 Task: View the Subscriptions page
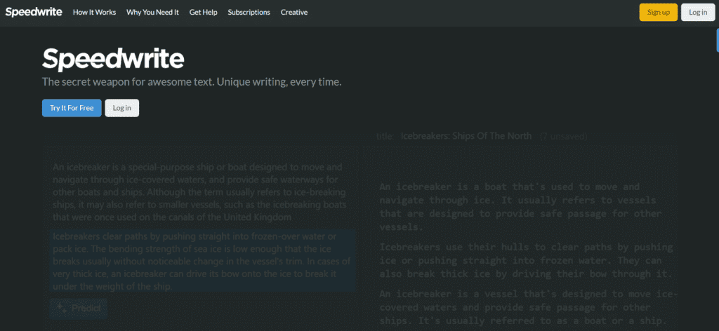(x=249, y=13)
